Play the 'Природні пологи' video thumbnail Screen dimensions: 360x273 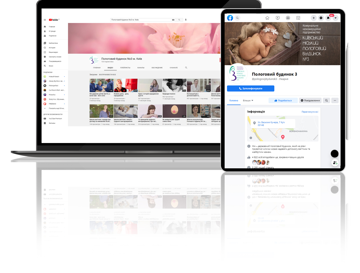pyautogui.click(x=174, y=85)
